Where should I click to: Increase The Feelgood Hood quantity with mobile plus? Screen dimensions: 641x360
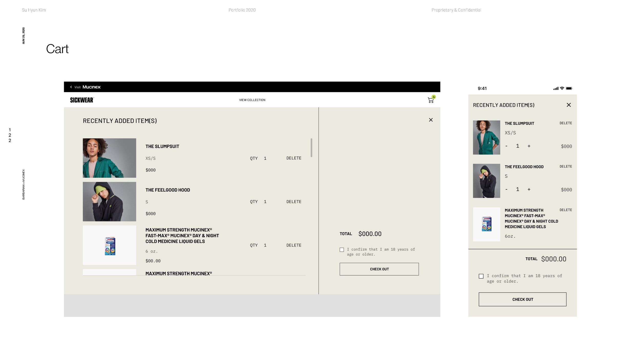tap(529, 189)
